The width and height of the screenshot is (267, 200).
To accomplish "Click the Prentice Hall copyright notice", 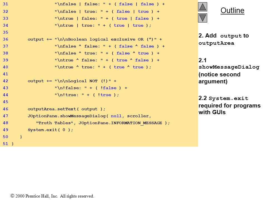I will [52, 196].
